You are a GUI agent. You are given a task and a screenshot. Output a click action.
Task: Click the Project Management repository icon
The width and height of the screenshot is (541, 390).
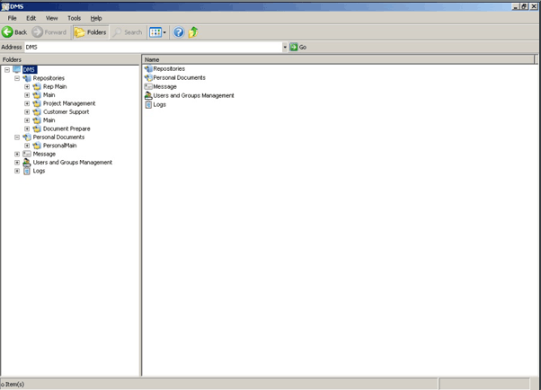pyautogui.click(x=37, y=103)
